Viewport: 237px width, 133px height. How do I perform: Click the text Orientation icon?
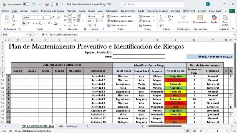click(75, 25)
